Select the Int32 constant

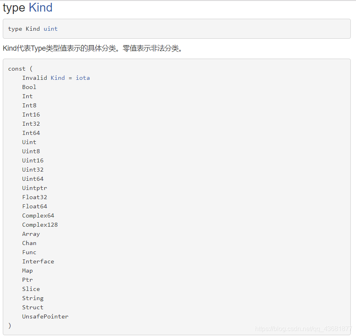(x=31, y=124)
